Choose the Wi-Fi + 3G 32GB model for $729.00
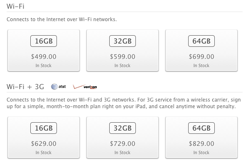The image size is (248, 167). point(123,138)
